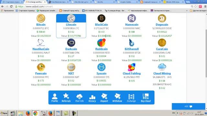
Task: Click the Darkcoin logo icon
Action: coord(71,43)
